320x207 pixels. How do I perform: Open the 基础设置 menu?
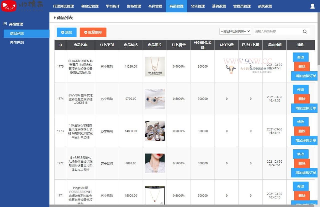point(219,6)
